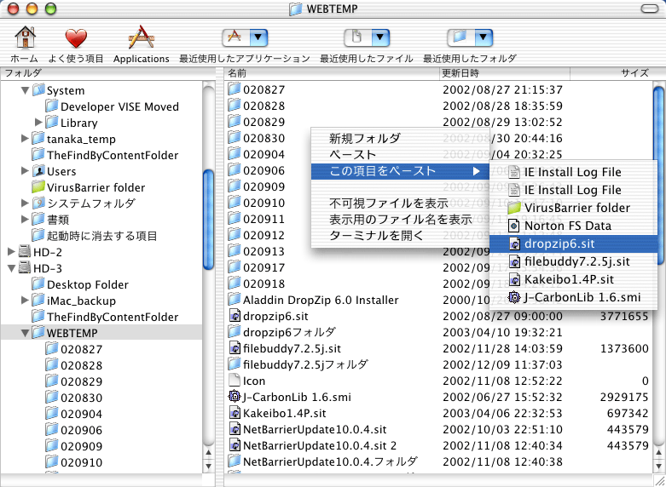Open the heart Favorites icon
666x487 pixels.
76,38
